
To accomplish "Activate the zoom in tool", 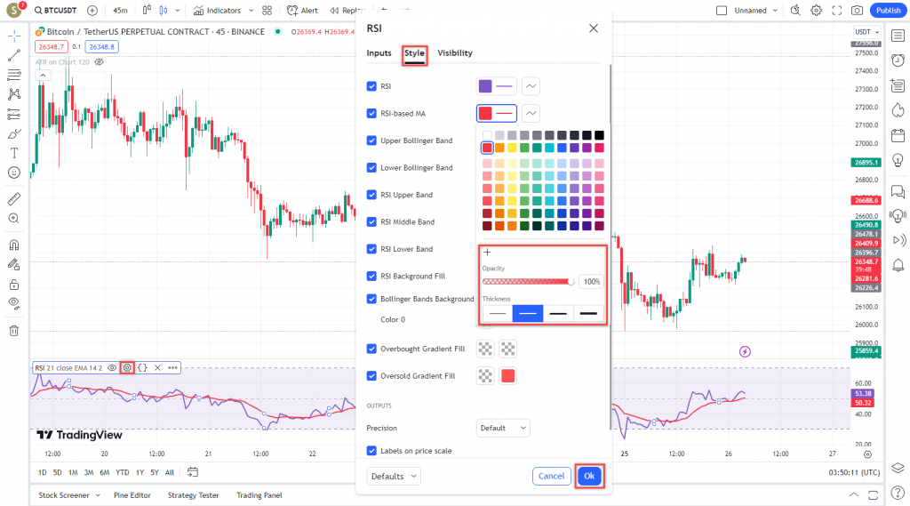I will coord(14,219).
